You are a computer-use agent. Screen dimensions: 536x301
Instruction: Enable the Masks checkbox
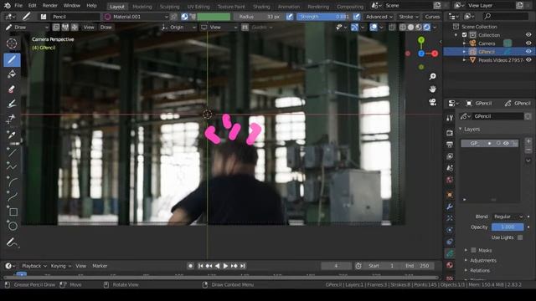(x=473, y=250)
